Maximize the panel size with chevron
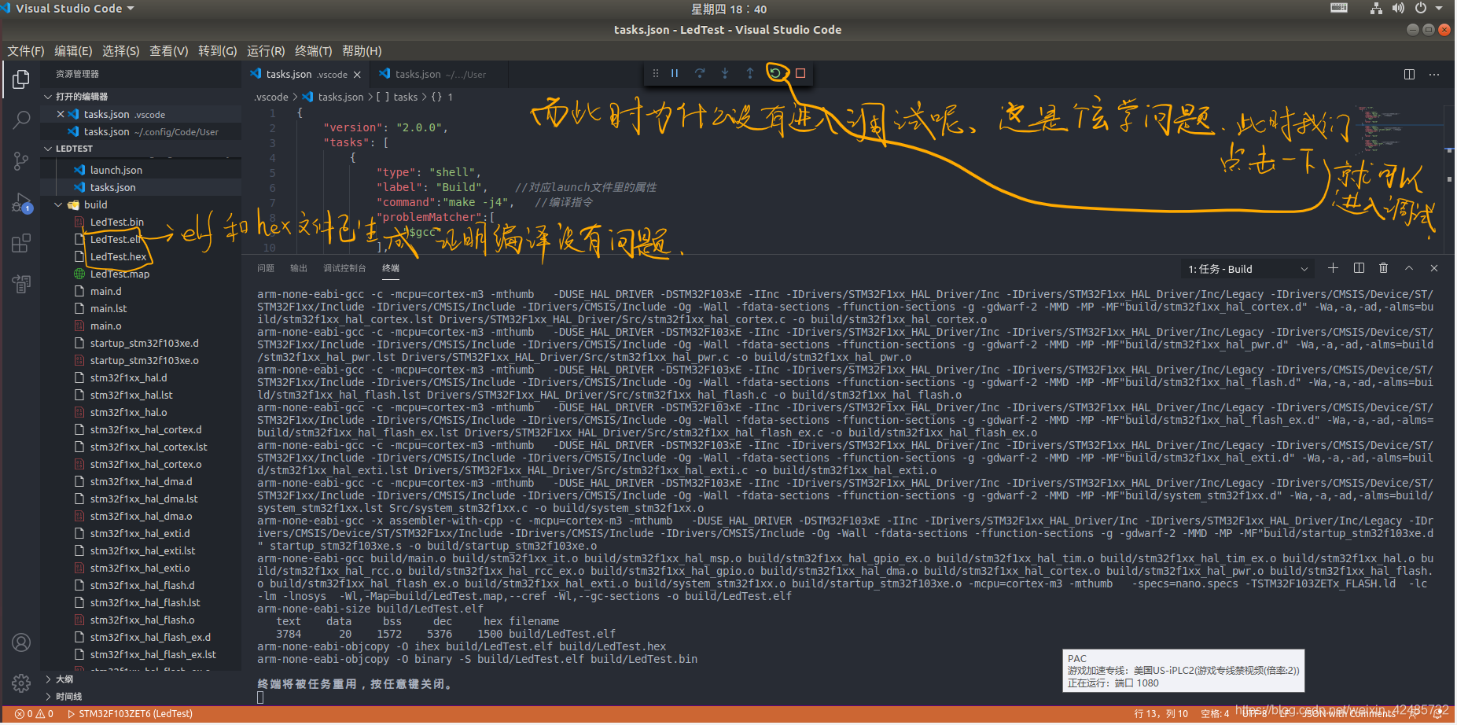The image size is (1457, 725). point(1409,268)
